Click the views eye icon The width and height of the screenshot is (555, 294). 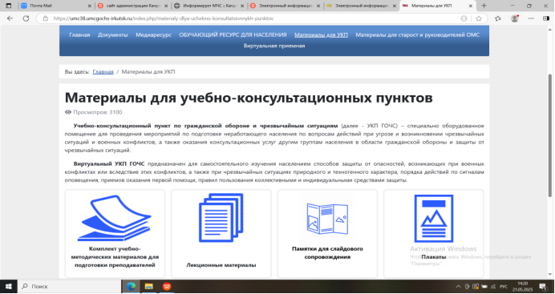point(68,112)
